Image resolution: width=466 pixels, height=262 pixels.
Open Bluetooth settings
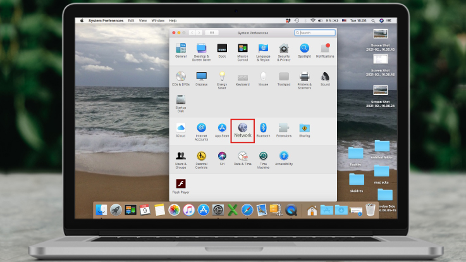tap(263, 128)
